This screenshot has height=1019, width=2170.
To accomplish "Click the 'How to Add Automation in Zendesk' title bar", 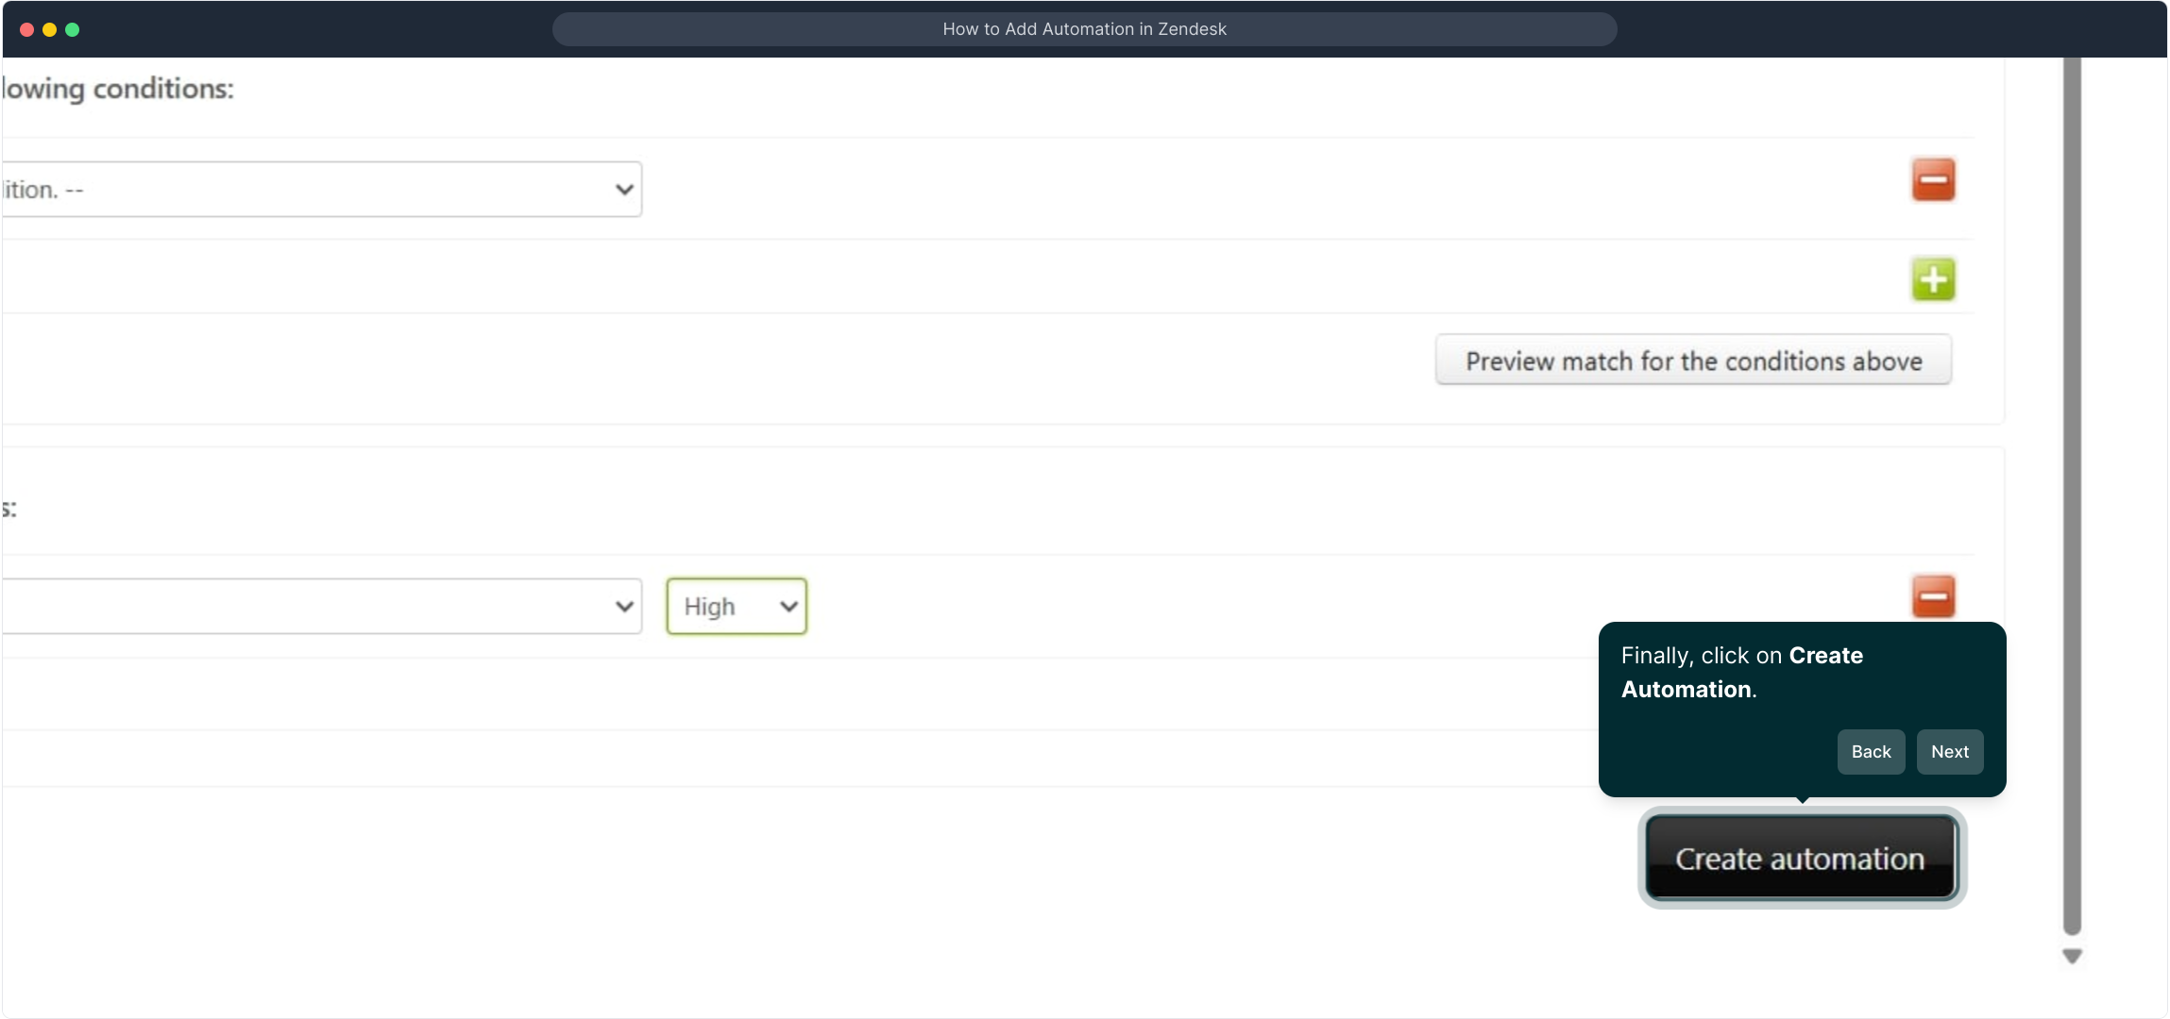I will pos(1084,29).
